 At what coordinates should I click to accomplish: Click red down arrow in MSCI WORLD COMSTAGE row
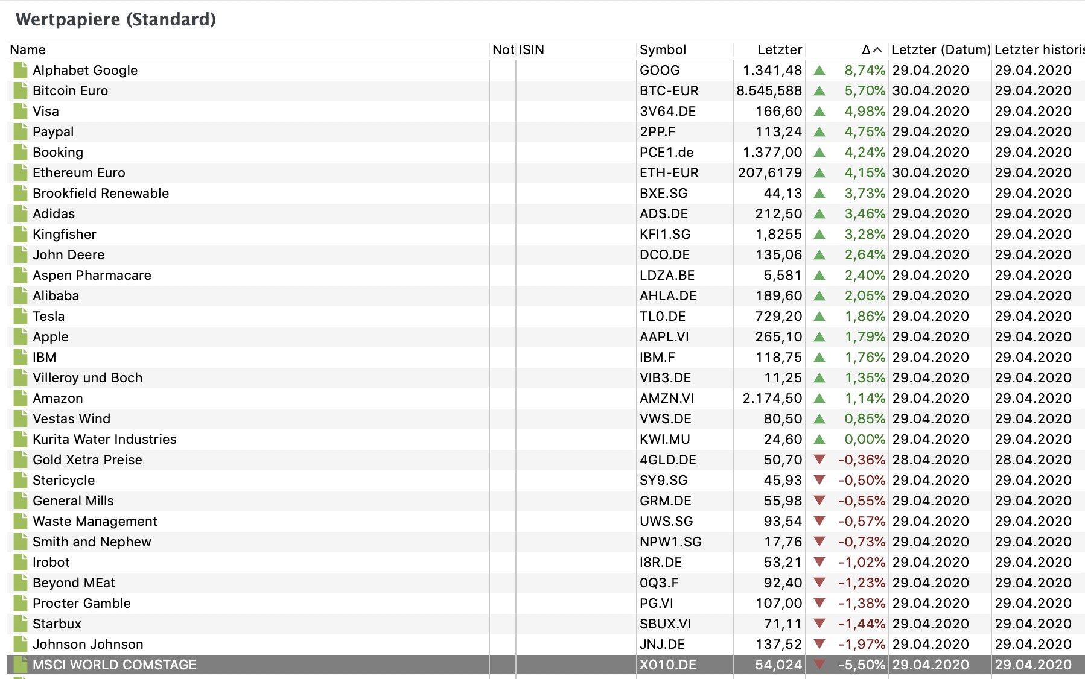tap(819, 665)
